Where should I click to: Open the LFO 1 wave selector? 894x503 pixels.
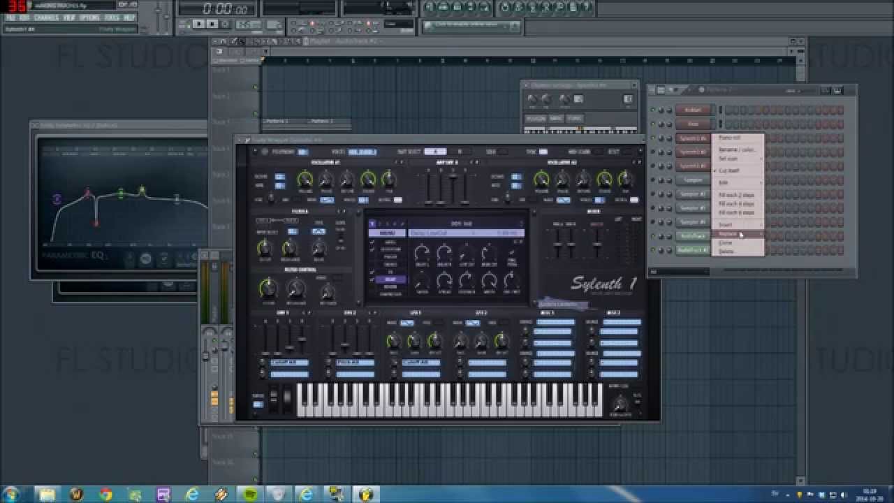tap(407, 323)
